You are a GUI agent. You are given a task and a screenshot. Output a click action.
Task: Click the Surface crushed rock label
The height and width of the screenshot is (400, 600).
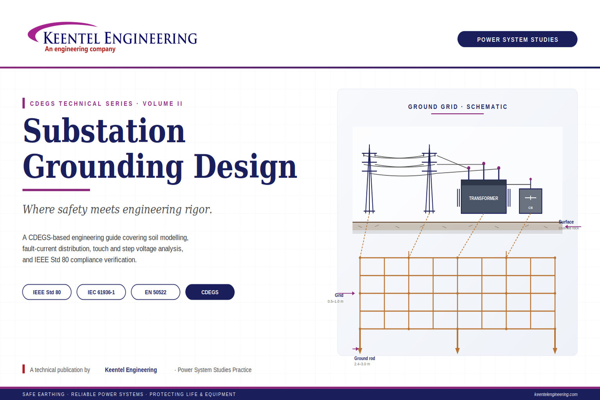[568, 225]
